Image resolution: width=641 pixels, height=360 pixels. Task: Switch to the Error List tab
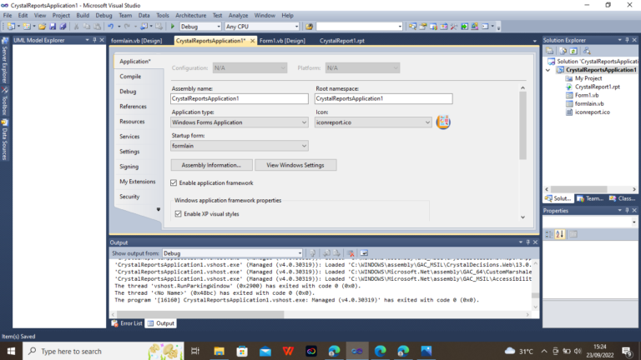click(x=127, y=323)
